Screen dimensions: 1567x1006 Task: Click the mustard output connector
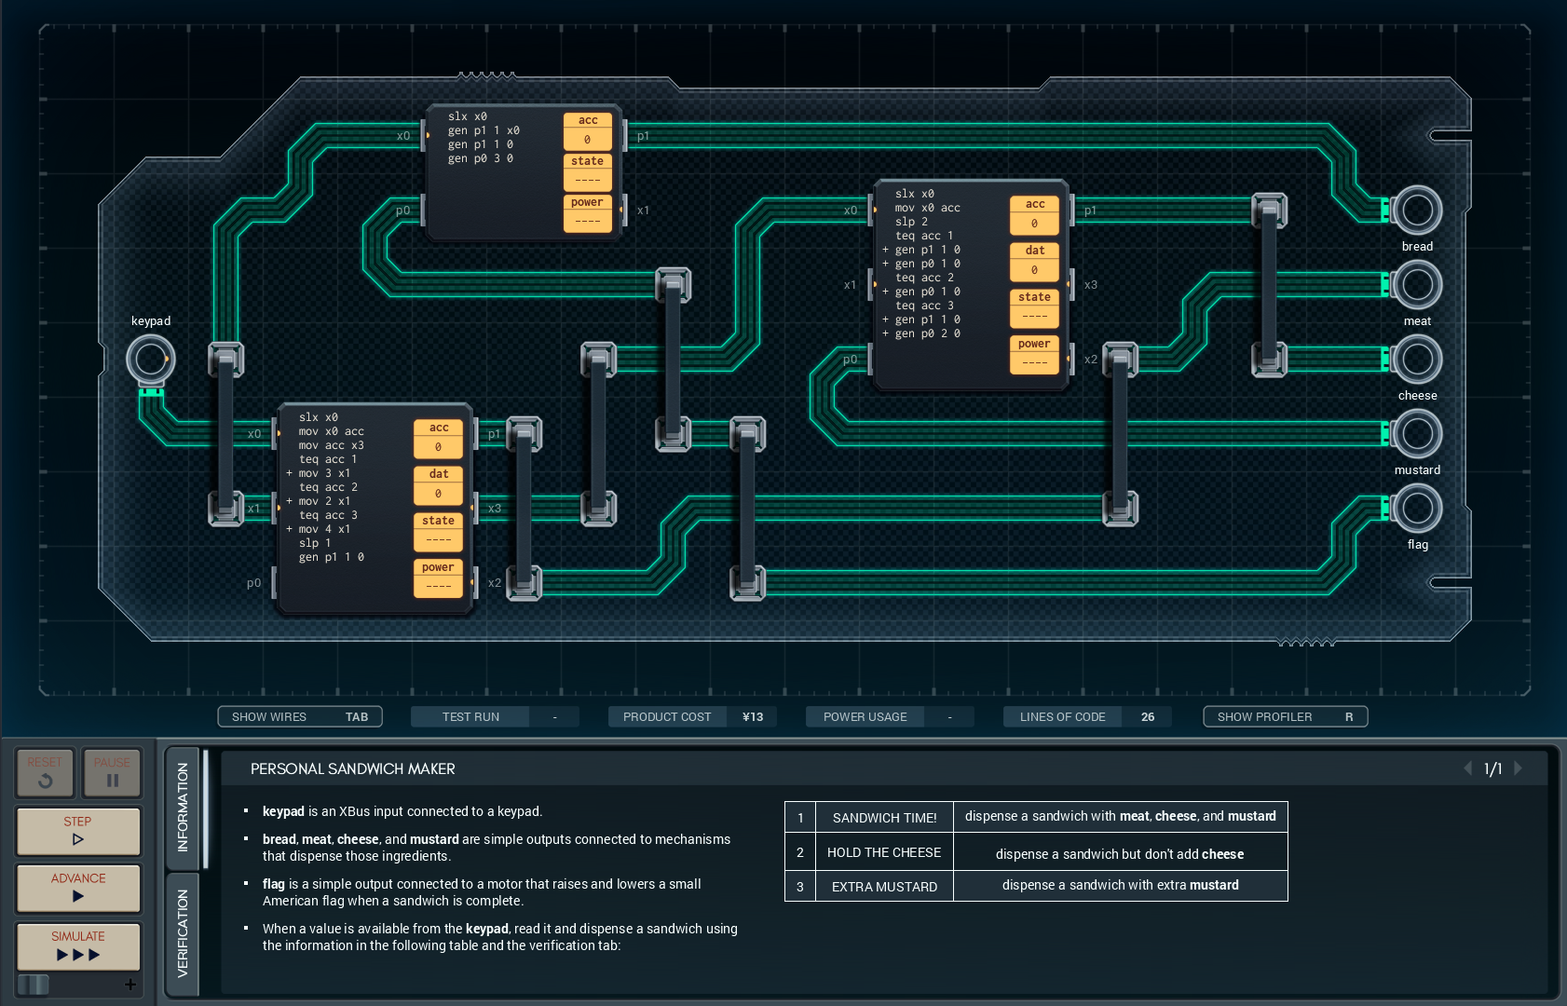(x=1416, y=434)
